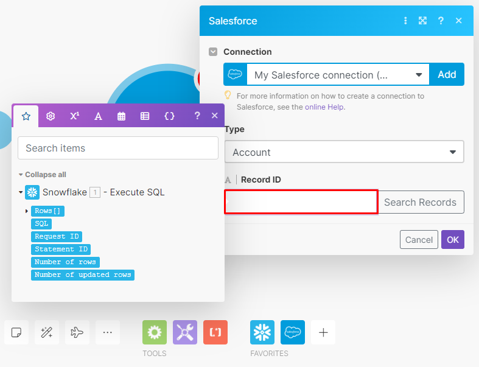Image resolution: width=479 pixels, height=367 pixels.
Task: Expand the Rows[] array item
Action: (27, 211)
